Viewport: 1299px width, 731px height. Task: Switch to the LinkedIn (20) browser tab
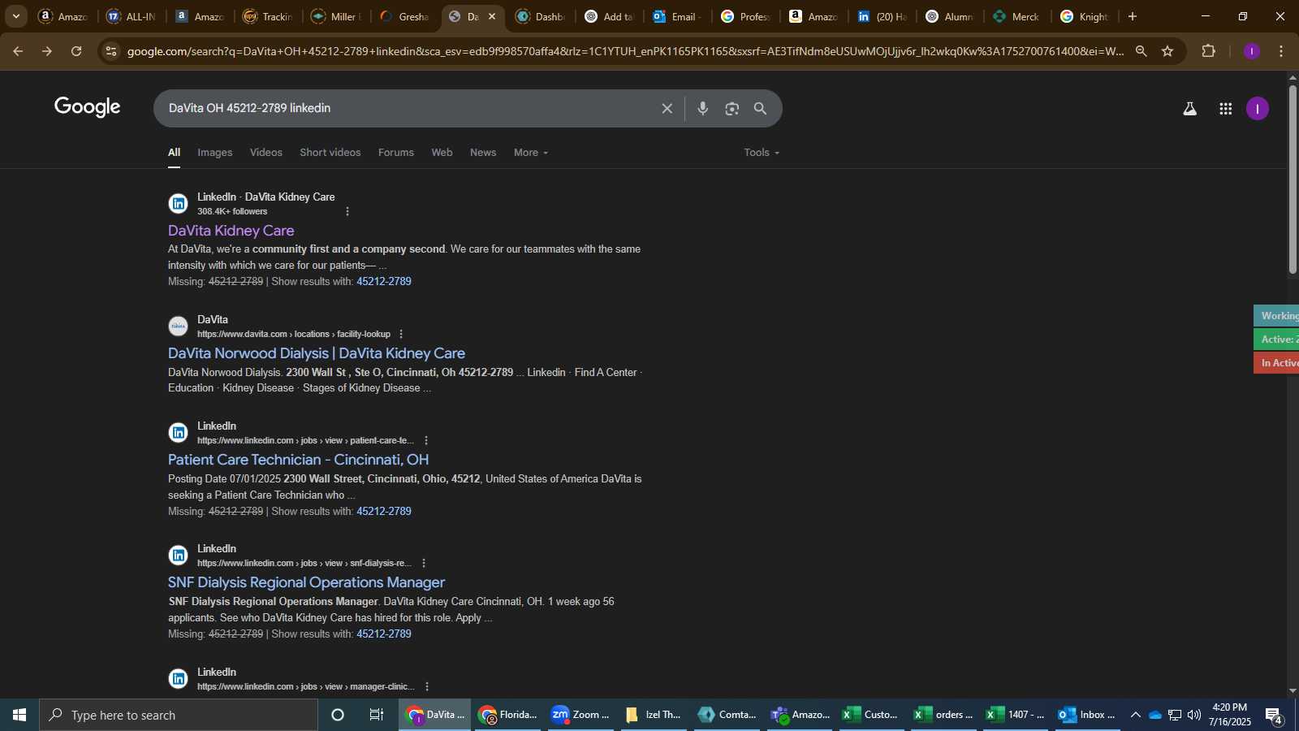click(883, 16)
